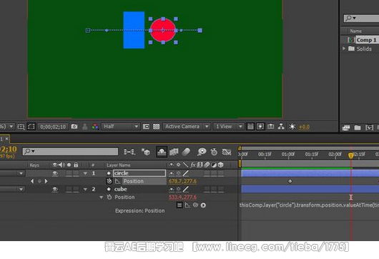Toggle quality switch on circle layer
The height and width of the screenshot is (259, 379).
click(186, 173)
